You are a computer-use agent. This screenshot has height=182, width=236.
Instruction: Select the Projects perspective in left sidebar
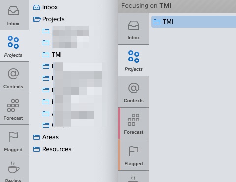click(x=14, y=46)
